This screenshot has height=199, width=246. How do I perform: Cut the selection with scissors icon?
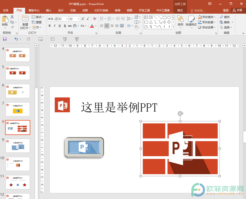(x=12, y=17)
